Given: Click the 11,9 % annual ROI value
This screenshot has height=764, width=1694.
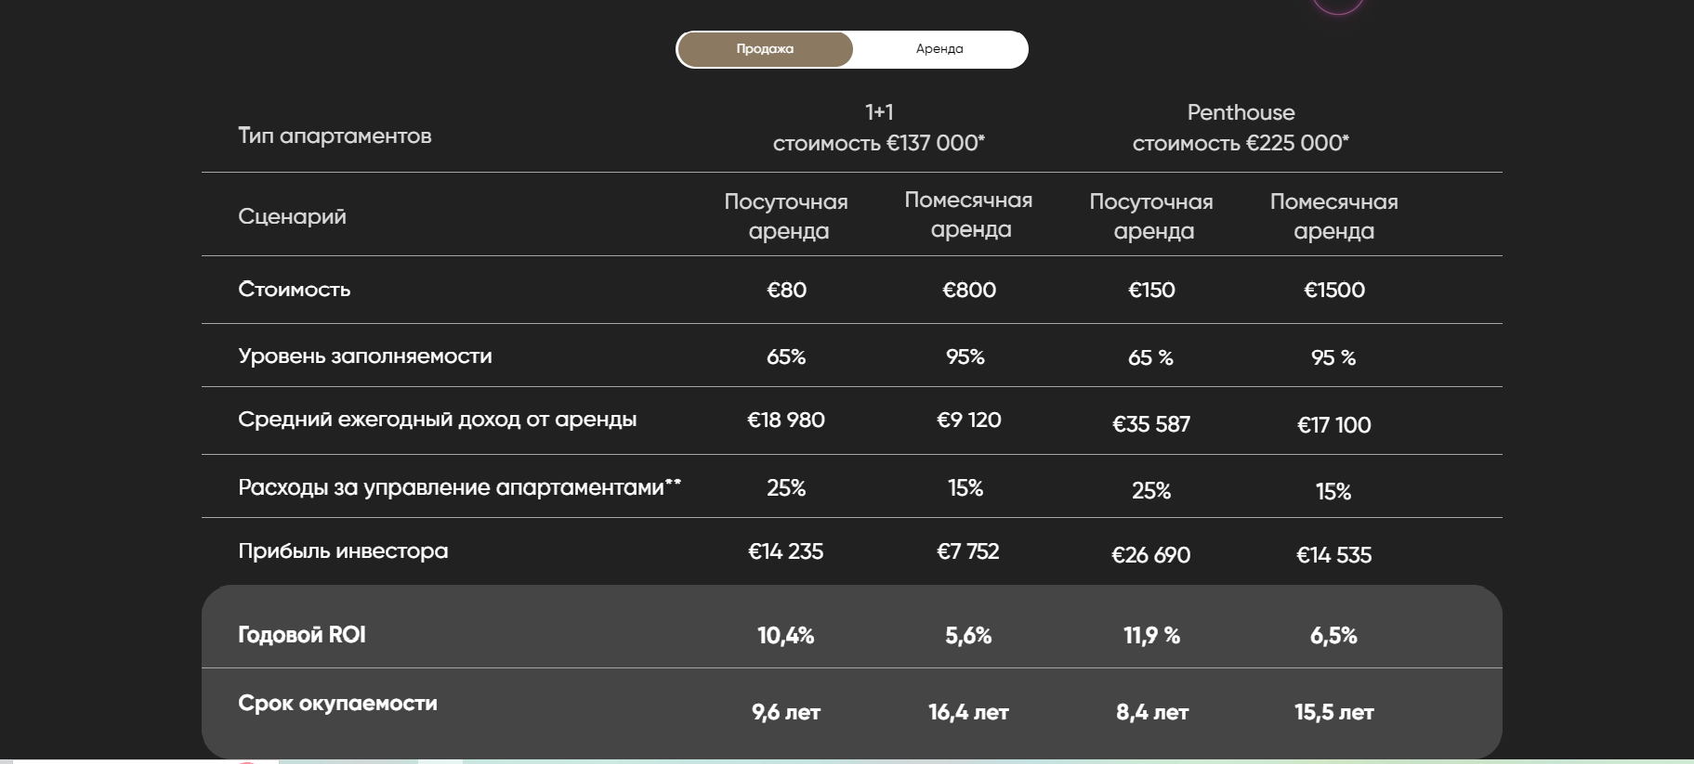Looking at the screenshot, I should point(1151,636).
